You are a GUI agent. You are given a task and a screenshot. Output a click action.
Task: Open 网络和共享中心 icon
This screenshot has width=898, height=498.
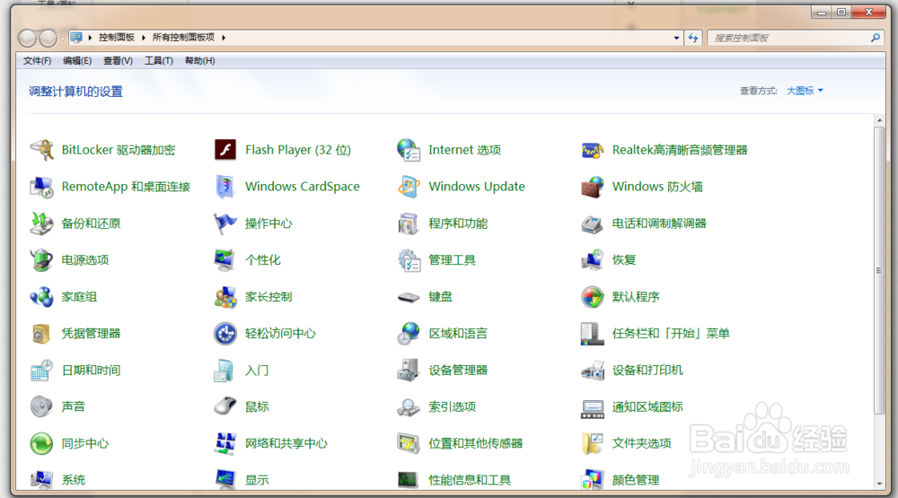[x=225, y=443]
